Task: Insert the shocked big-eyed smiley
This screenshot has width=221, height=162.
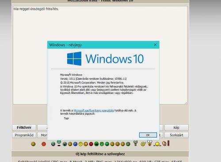Action: (149, 143)
